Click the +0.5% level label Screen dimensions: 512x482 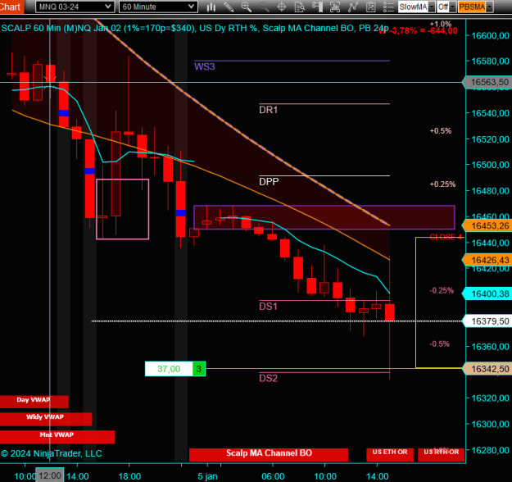(x=441, y=130)
